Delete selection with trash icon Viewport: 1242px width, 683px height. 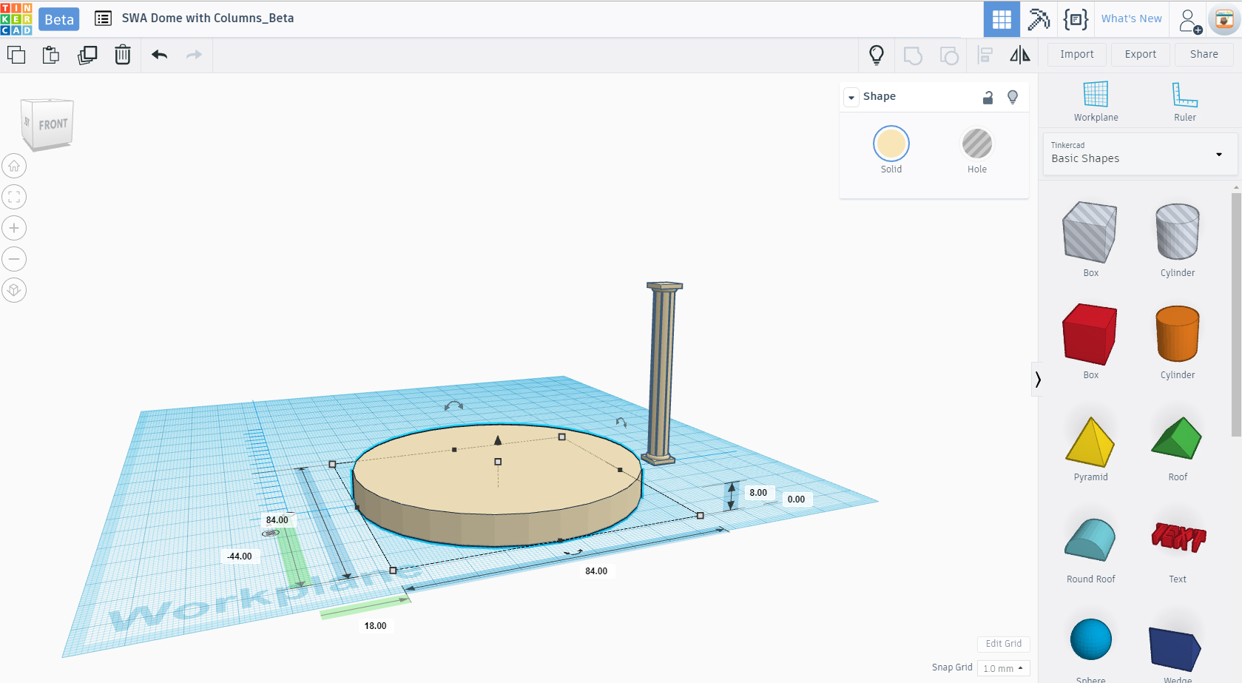click(x=123, y=55)
